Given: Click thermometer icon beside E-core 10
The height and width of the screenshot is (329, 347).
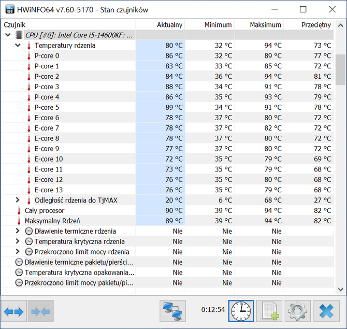Looking at the screenshot, I should (x=29, y=159).
